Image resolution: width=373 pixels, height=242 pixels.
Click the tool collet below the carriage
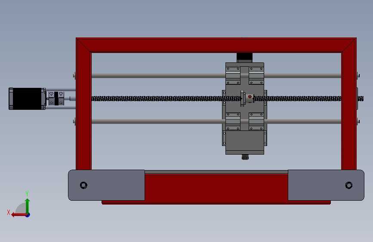(245, 157)
